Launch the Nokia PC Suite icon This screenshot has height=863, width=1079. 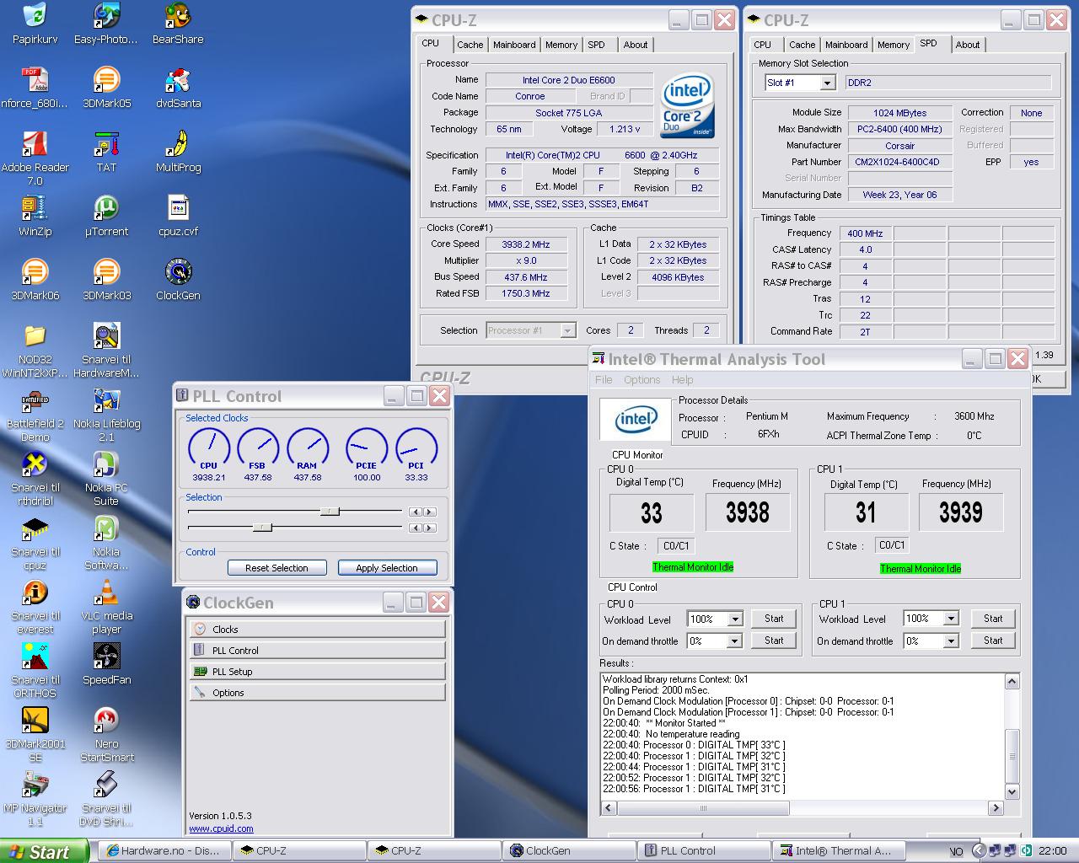(106, 479)
